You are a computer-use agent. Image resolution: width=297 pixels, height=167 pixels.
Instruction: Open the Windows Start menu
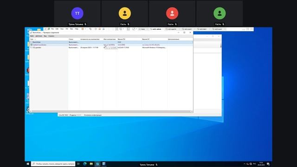[x=28, y=164]
